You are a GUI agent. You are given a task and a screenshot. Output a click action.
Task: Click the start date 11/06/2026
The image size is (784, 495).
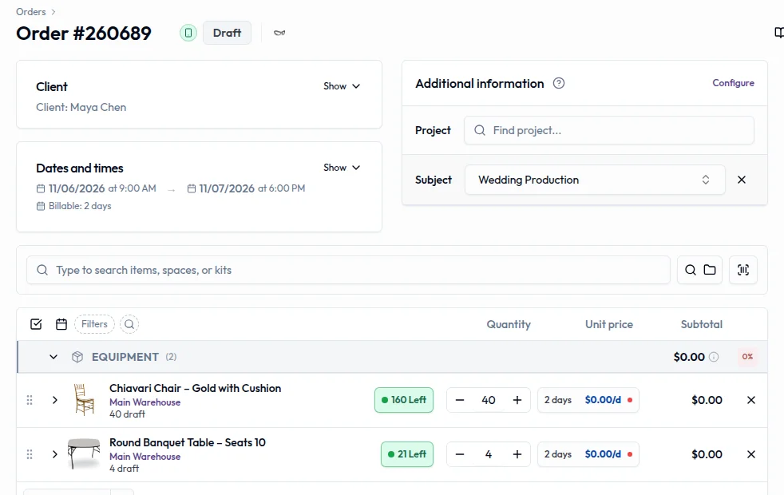77,188
